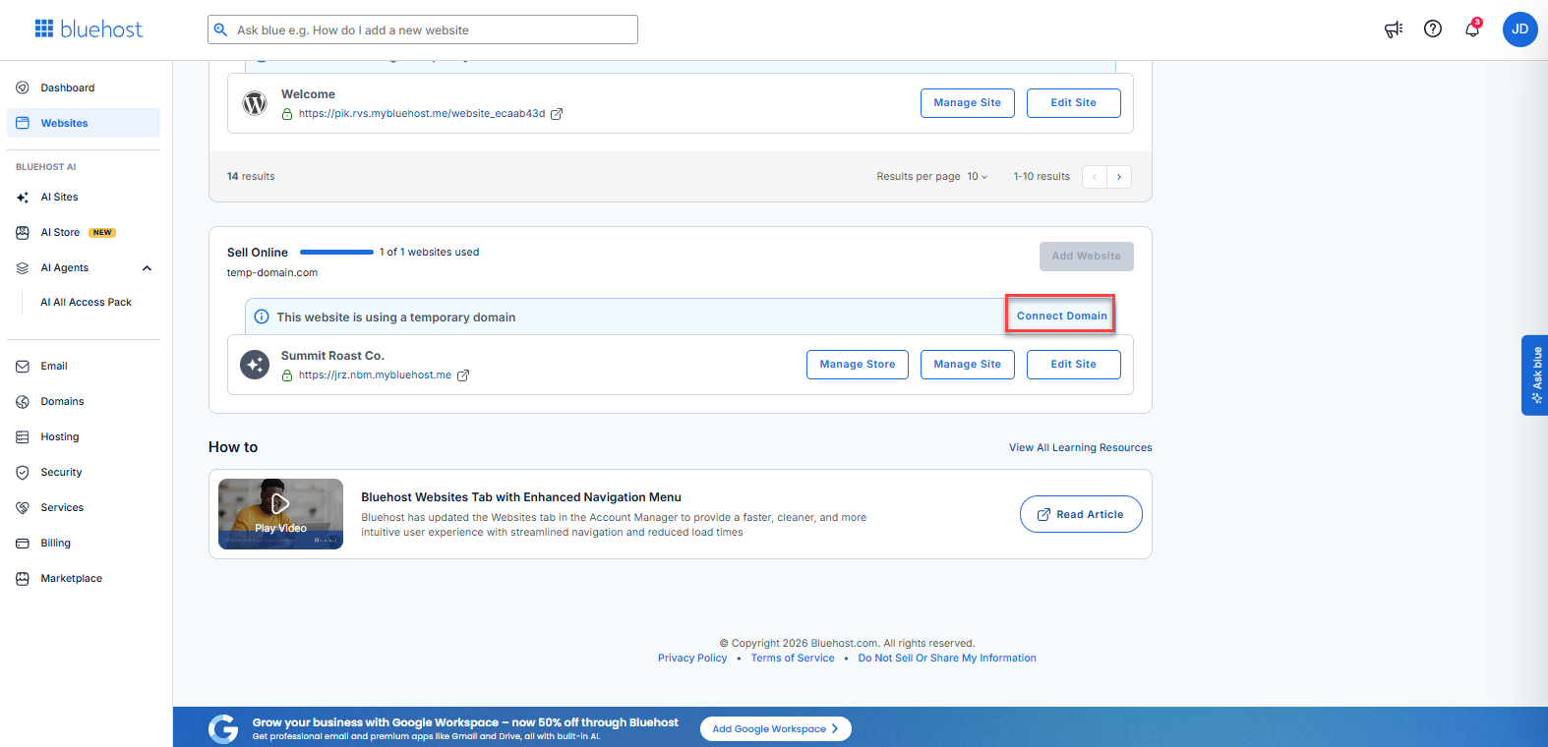The height and width of the screenshot is (747, 1548).
Task: Click the search magnifier icon
Action: pyautogui.click(x=221, y=30)
